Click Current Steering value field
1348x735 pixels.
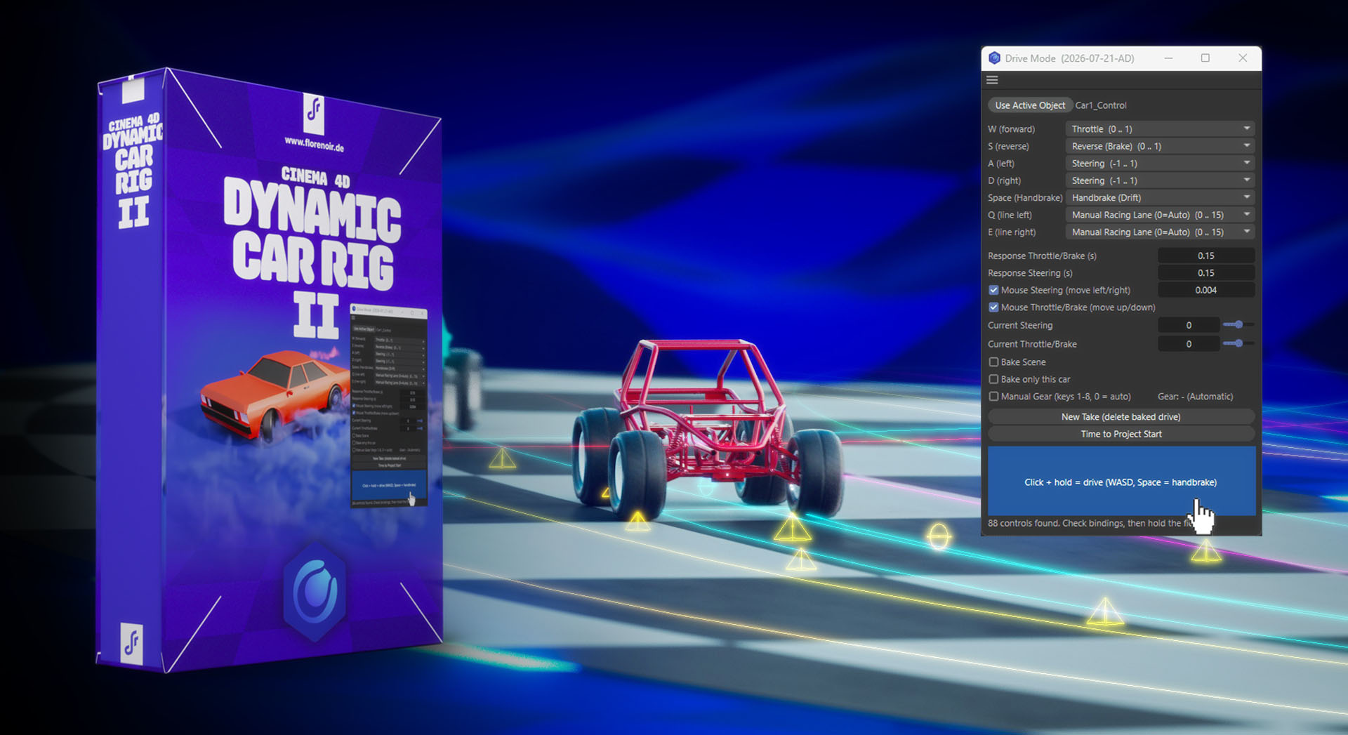tap(1189, 325)
